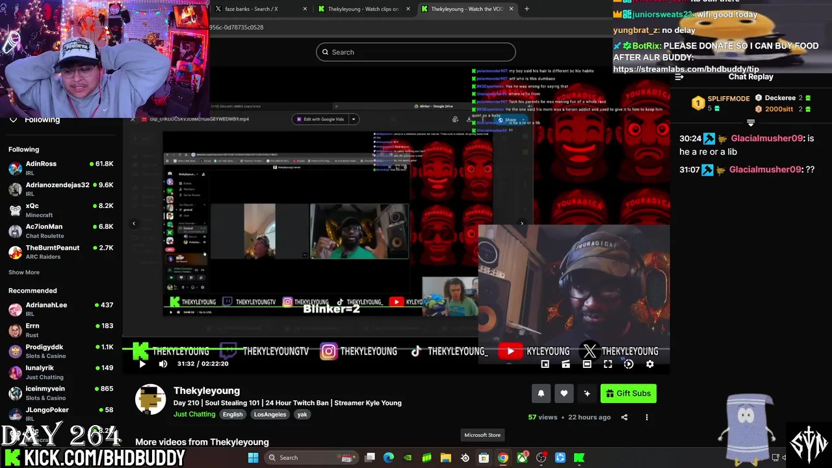Click the Gift Subs button

click(628, 393)
